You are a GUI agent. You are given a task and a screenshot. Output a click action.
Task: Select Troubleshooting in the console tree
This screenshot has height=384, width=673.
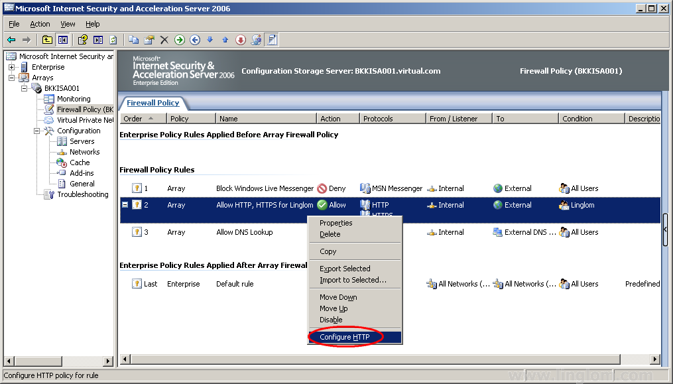coord(83,194)
